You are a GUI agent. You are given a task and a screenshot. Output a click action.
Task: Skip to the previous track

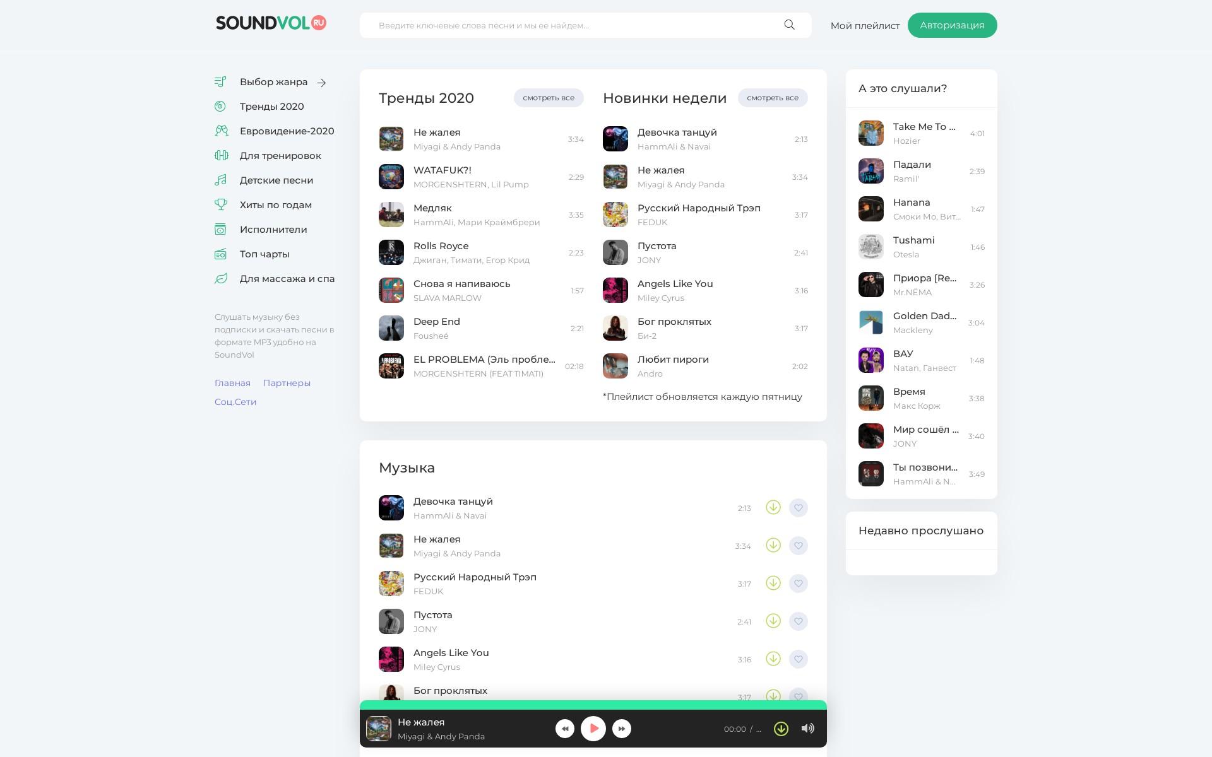(x=565, y=729)
